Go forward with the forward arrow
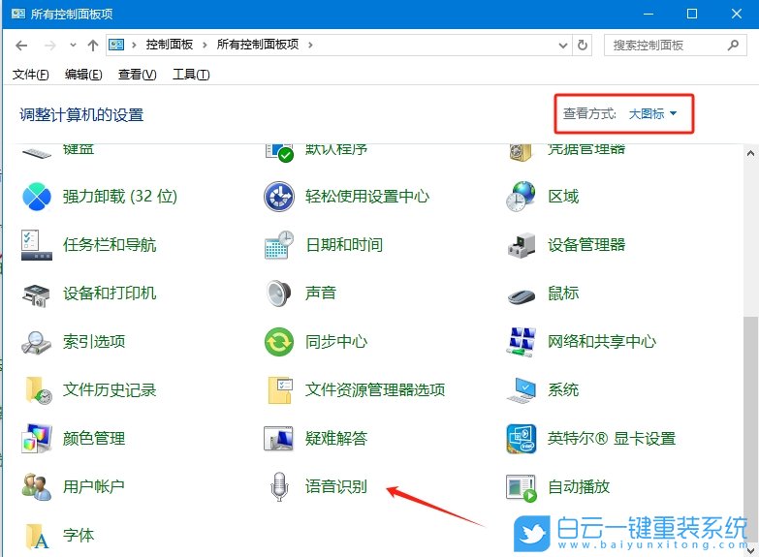Viewport: 759px width, 557px height. click(49, 46)
